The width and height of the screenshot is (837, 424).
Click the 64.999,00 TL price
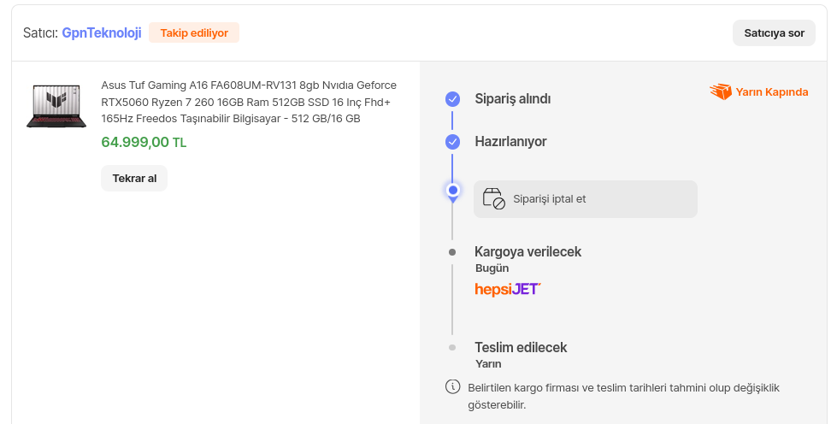tap(144, 142)
